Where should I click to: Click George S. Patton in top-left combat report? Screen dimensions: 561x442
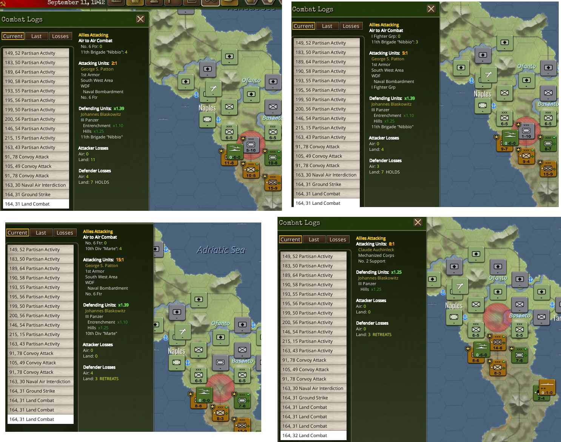(x=97, y=69)
